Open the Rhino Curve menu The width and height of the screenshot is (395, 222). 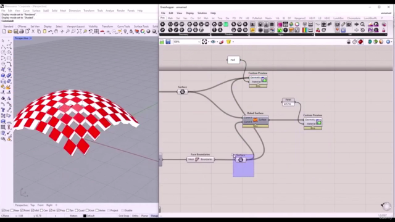[x=26, y=11]
